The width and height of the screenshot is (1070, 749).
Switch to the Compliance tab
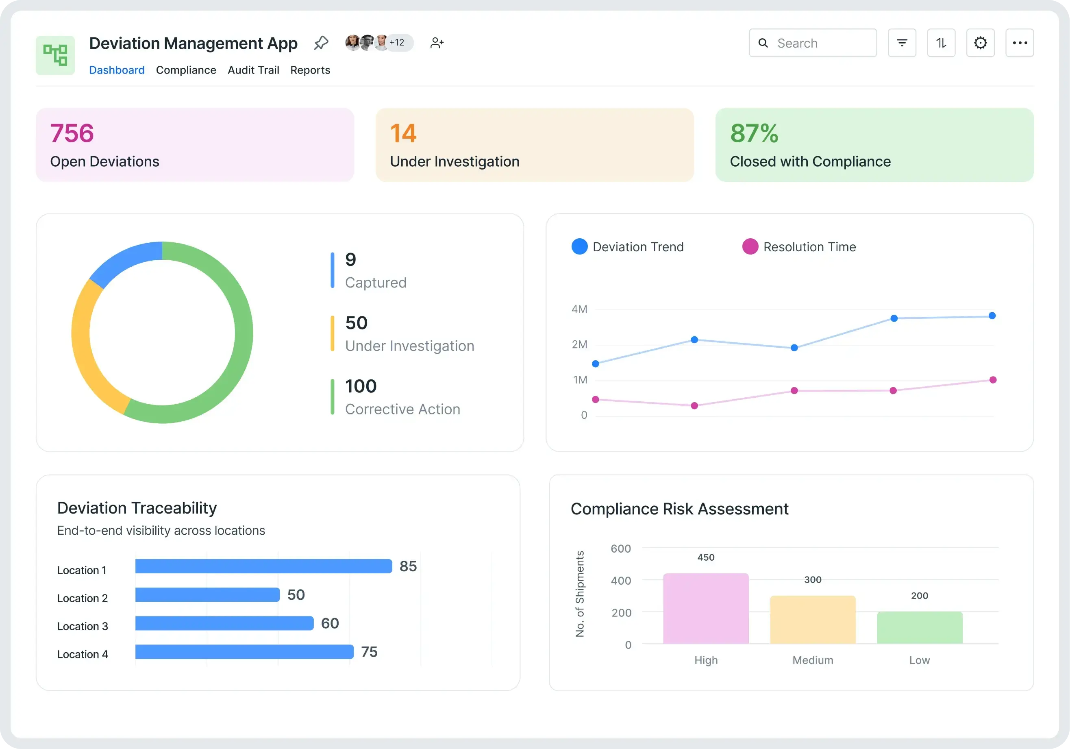(186, 70)
